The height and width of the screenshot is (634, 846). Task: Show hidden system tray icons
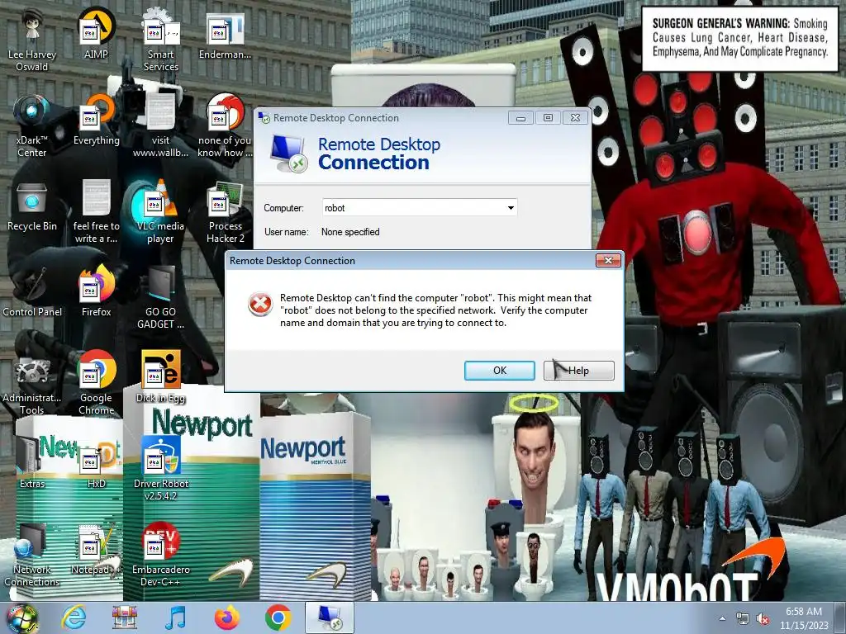722,618
